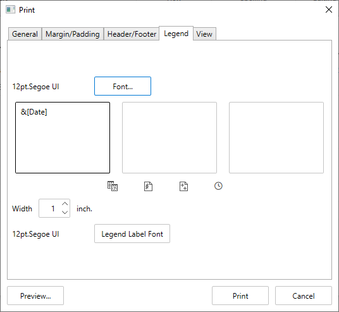Click the right legend text box
339x312 pixels.
click(x=276, y=137)
